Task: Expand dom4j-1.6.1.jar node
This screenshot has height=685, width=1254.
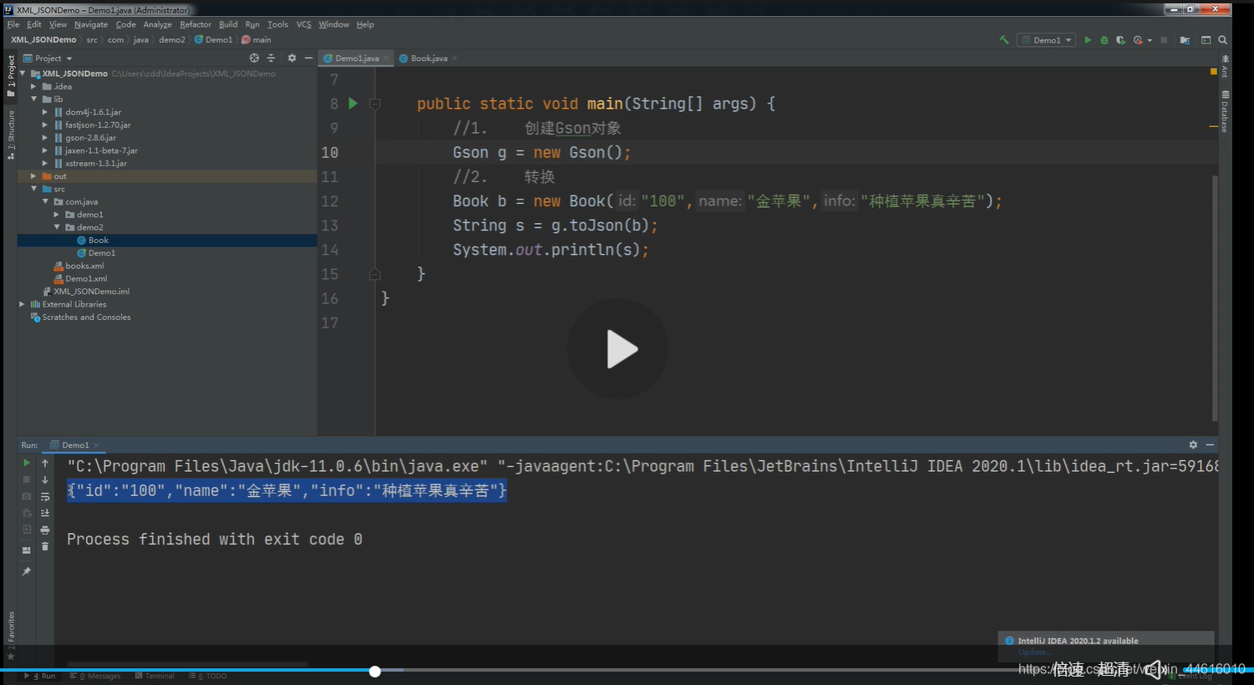Action: point(45,112)
